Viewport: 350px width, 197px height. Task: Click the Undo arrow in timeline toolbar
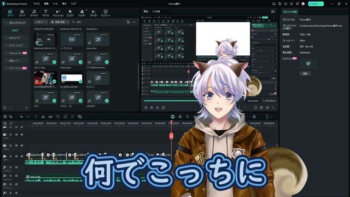(x=21, y=117)
